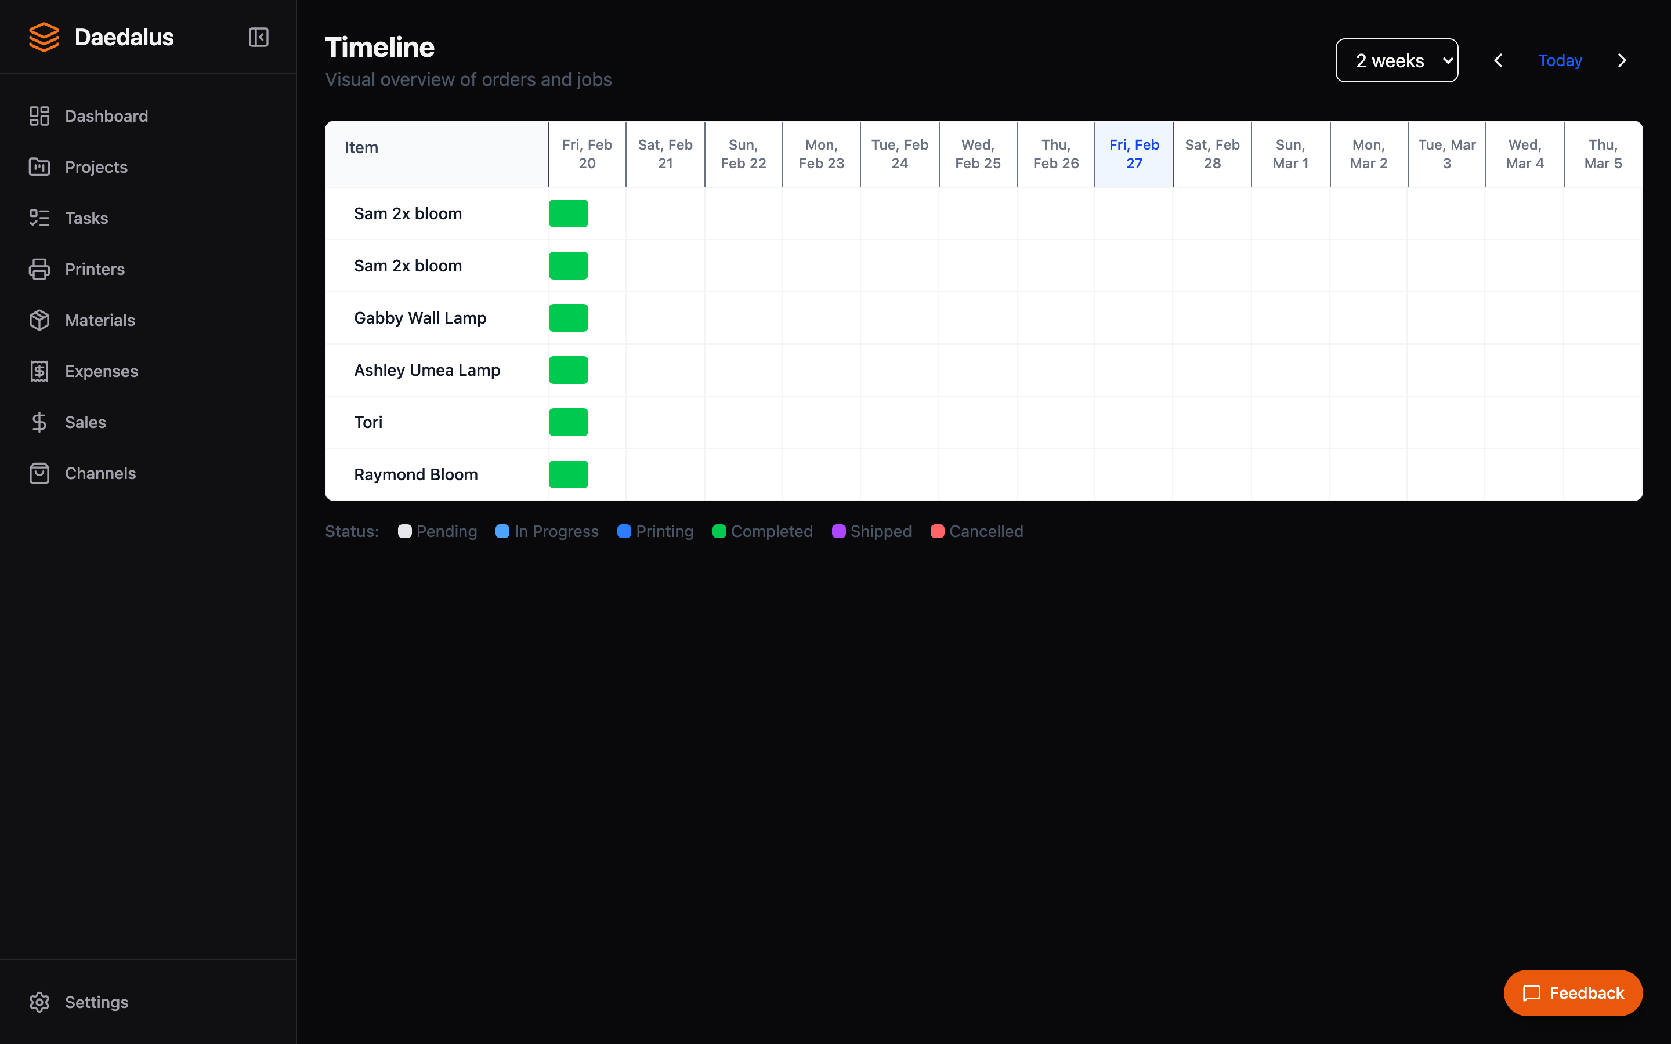1671x1044 pixels.
Task: Open the Settings gear
Action: [39, 1002]
